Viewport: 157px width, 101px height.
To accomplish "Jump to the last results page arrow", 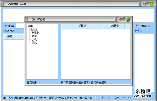I will tap(130, 97).
